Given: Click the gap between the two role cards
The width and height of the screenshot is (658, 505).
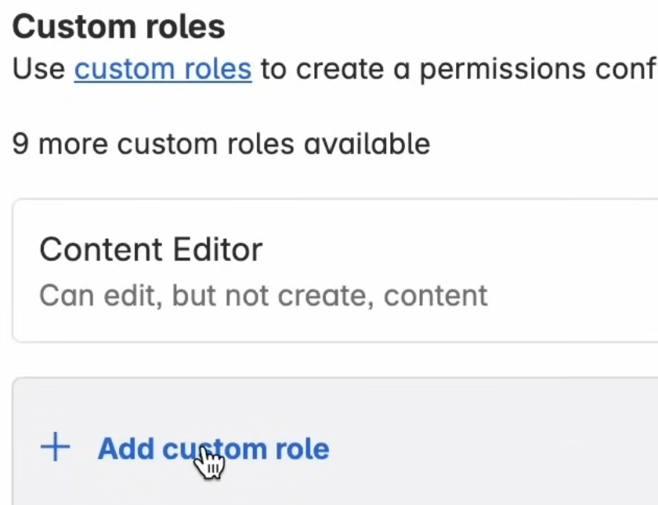Looking at the screenshot, I should click(337, 360).
